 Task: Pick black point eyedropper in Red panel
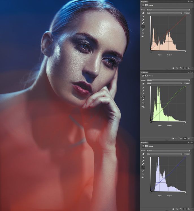pyautogui.click(x=143, y=17)
